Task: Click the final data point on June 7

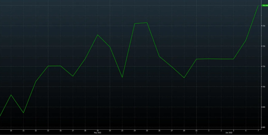Action: click(x=258, y=6)
